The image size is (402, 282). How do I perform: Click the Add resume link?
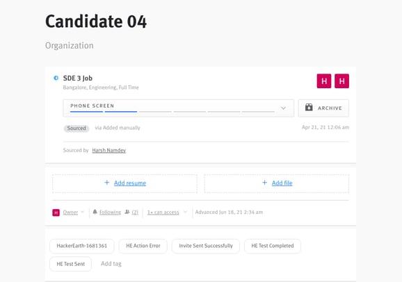[130, 183]
